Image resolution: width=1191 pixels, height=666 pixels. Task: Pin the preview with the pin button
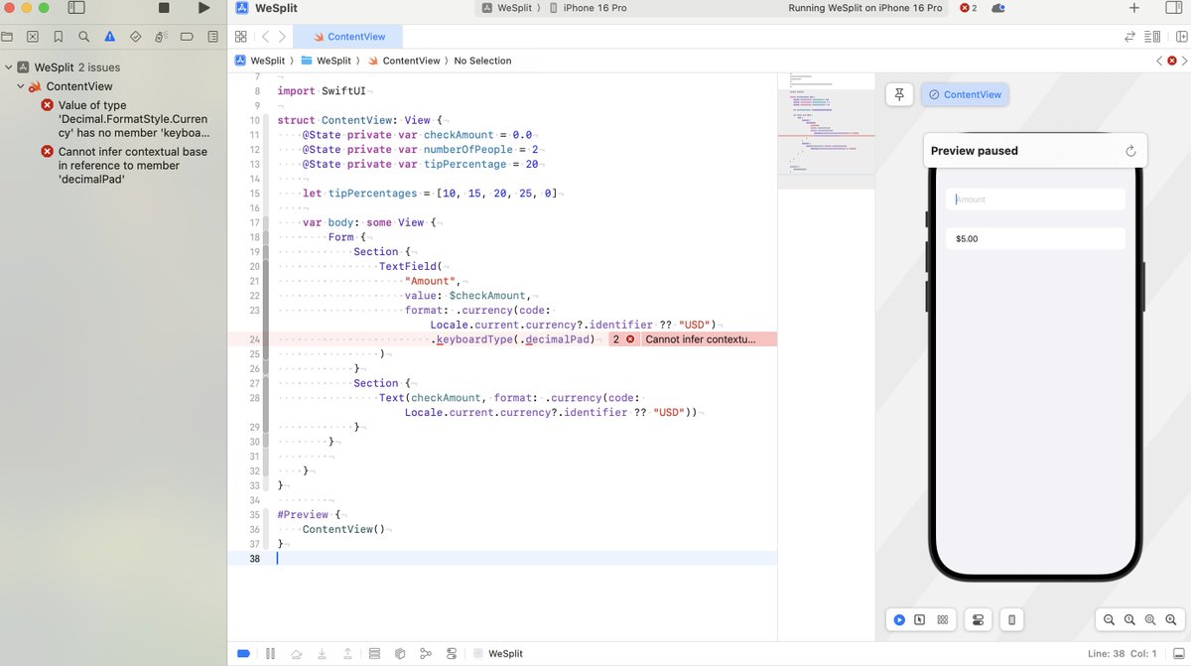pyautogui.click(x=899, y=94)
